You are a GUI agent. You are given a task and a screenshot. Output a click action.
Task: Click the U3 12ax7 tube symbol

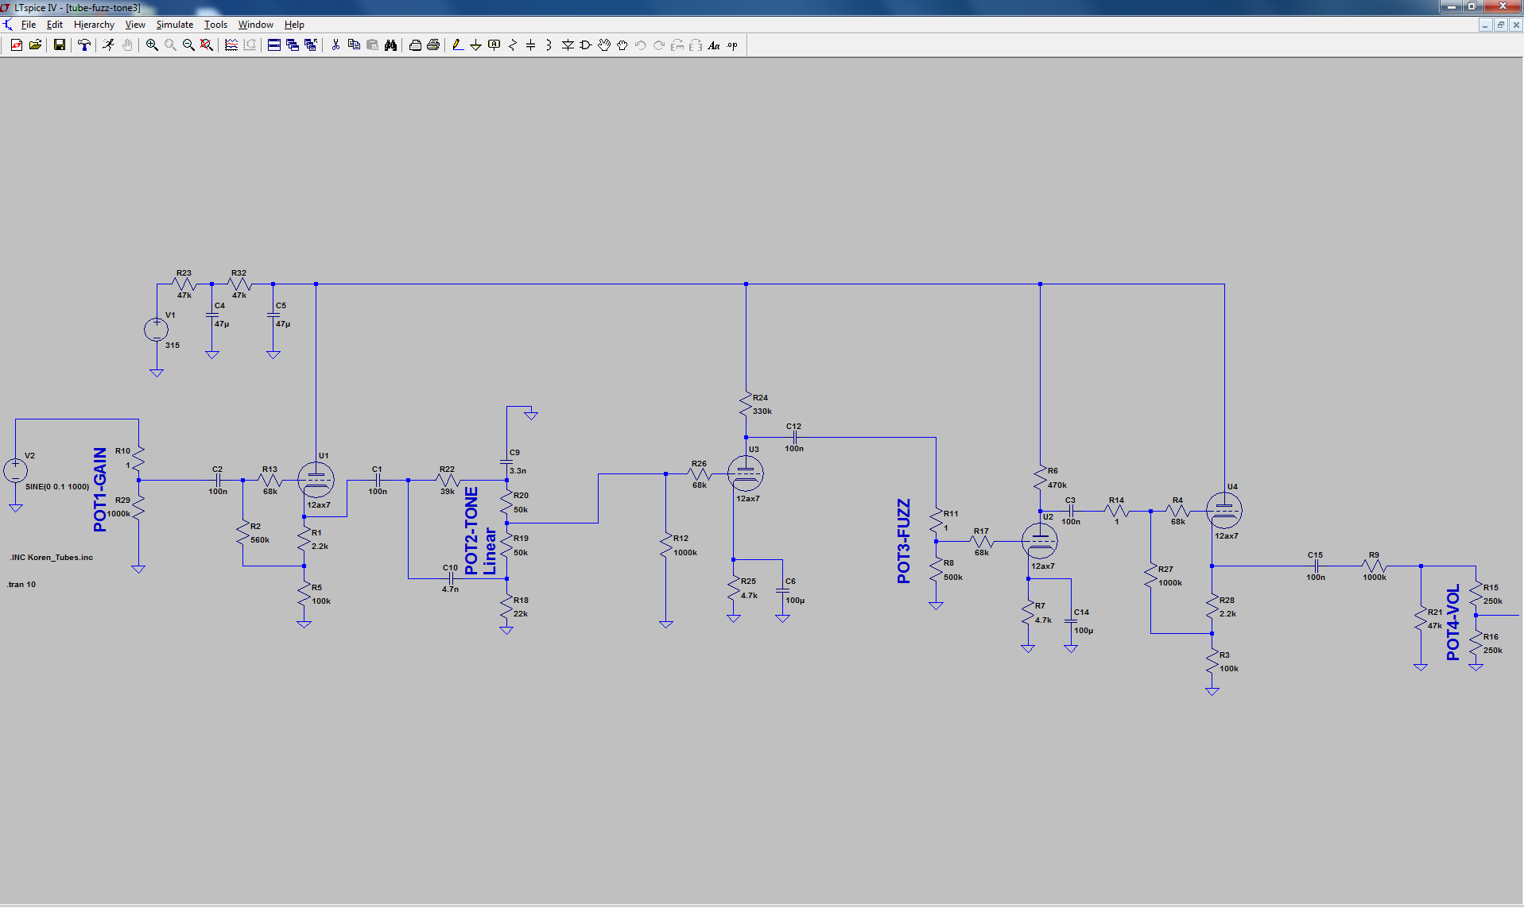click(746, 473)
